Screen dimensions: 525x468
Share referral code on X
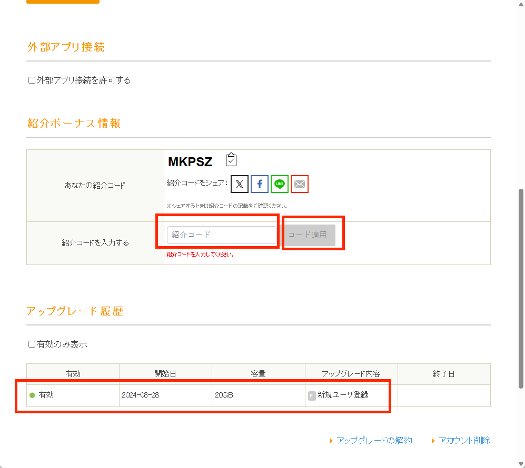tap(240, 184)
